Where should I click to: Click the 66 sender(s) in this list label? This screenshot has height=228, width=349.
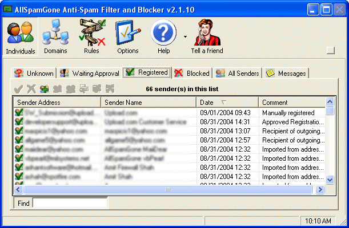(182, 89)
